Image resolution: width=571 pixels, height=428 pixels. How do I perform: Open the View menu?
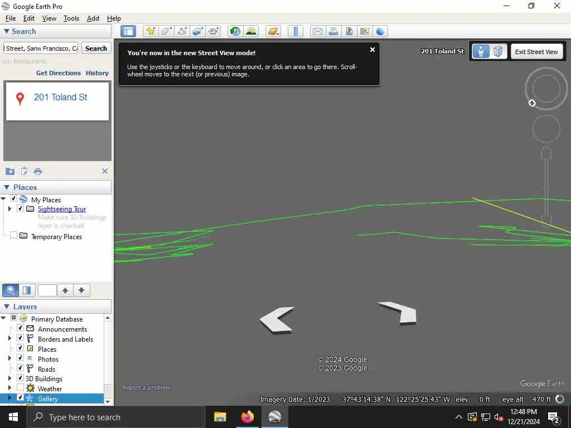click(x=49, y=18)
